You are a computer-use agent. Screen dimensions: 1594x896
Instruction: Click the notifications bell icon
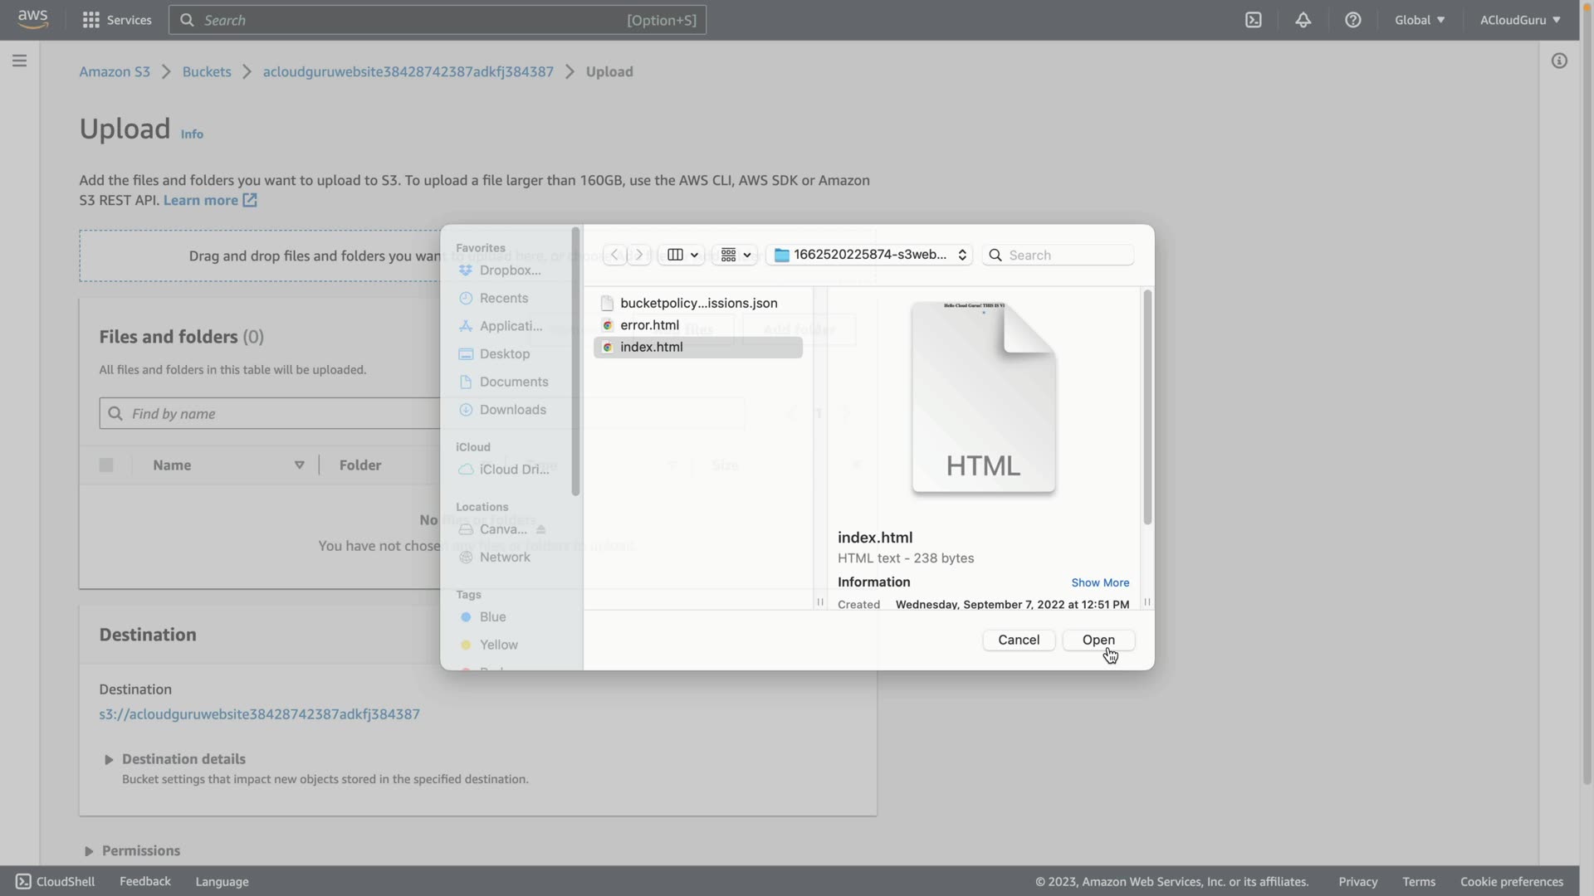(x=1303, y=20)
